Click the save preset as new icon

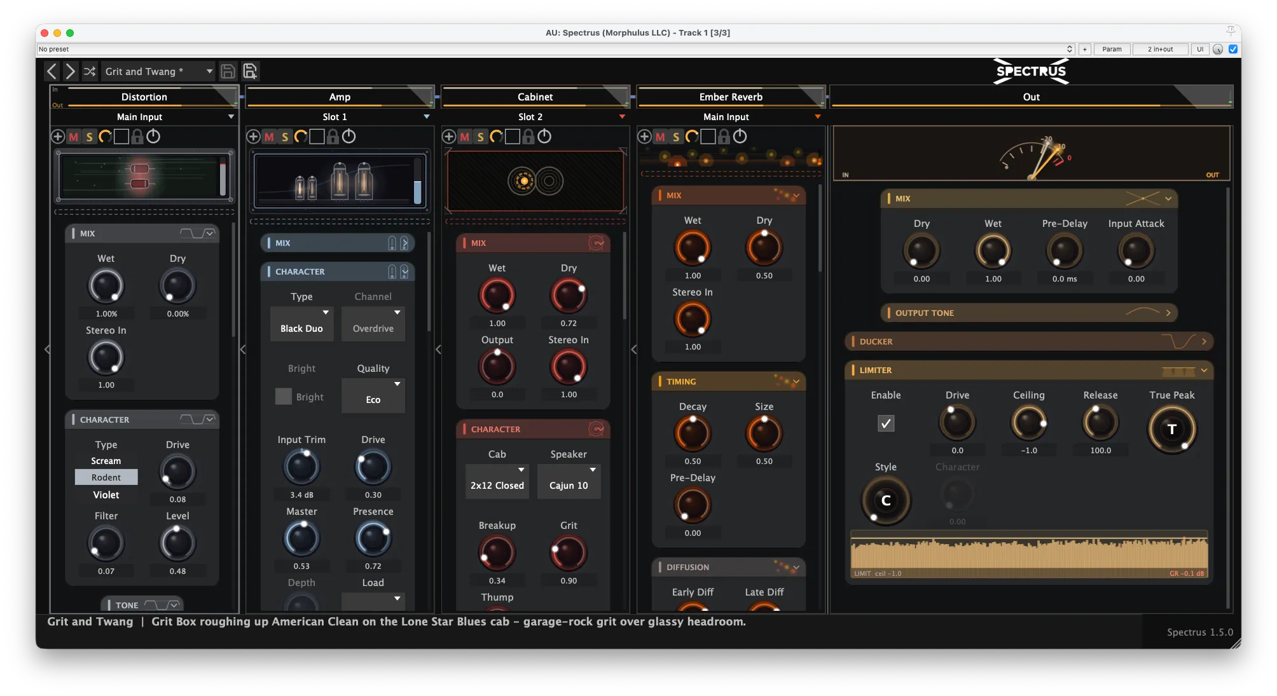[250, 71]
